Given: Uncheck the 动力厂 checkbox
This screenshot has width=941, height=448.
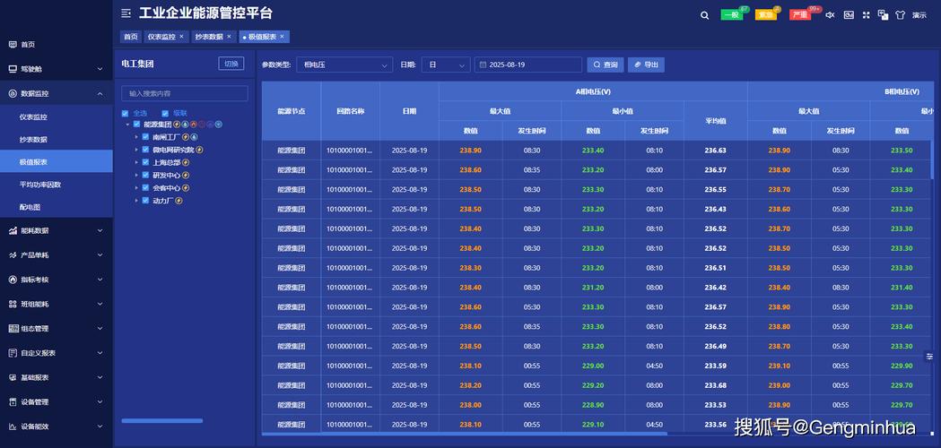Looking at the screenshot, I should pyautogui.click(x=145, y=201).
